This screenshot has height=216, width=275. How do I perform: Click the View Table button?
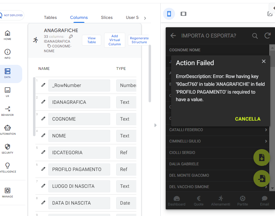[x=92, y=40]
